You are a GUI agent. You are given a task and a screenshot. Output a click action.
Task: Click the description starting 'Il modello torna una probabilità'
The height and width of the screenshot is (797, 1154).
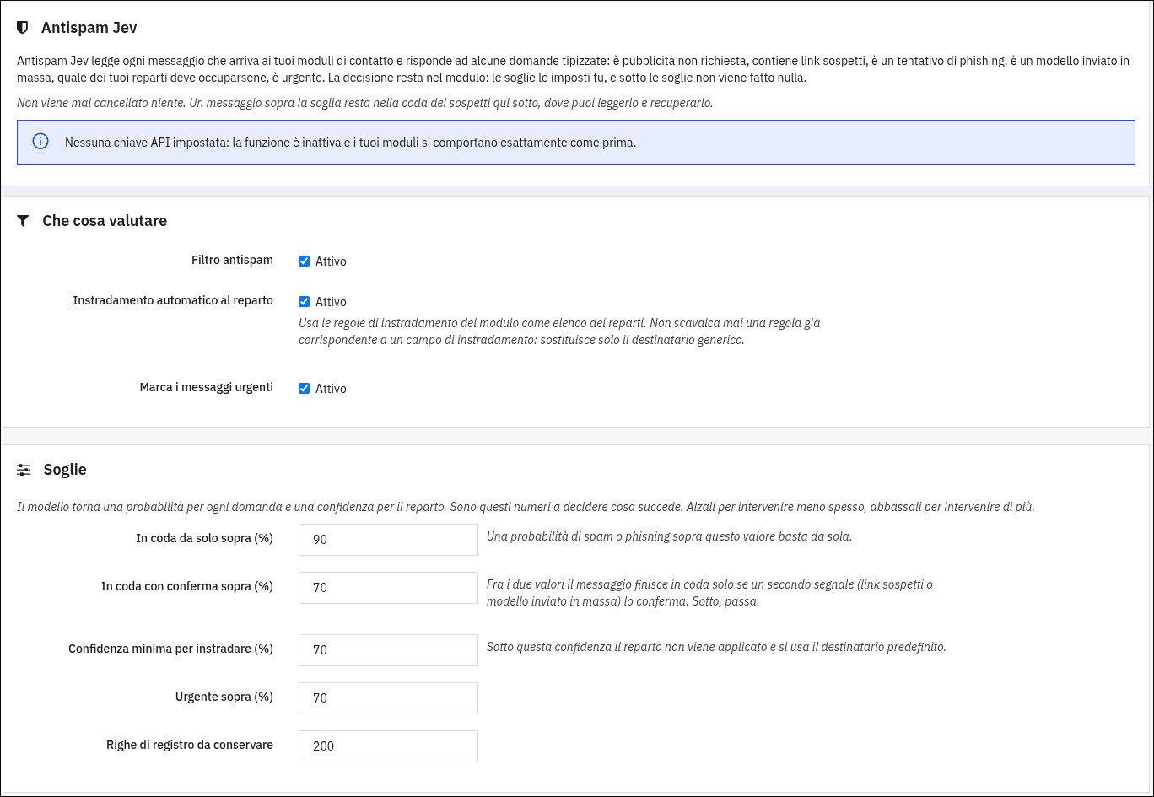526,507
